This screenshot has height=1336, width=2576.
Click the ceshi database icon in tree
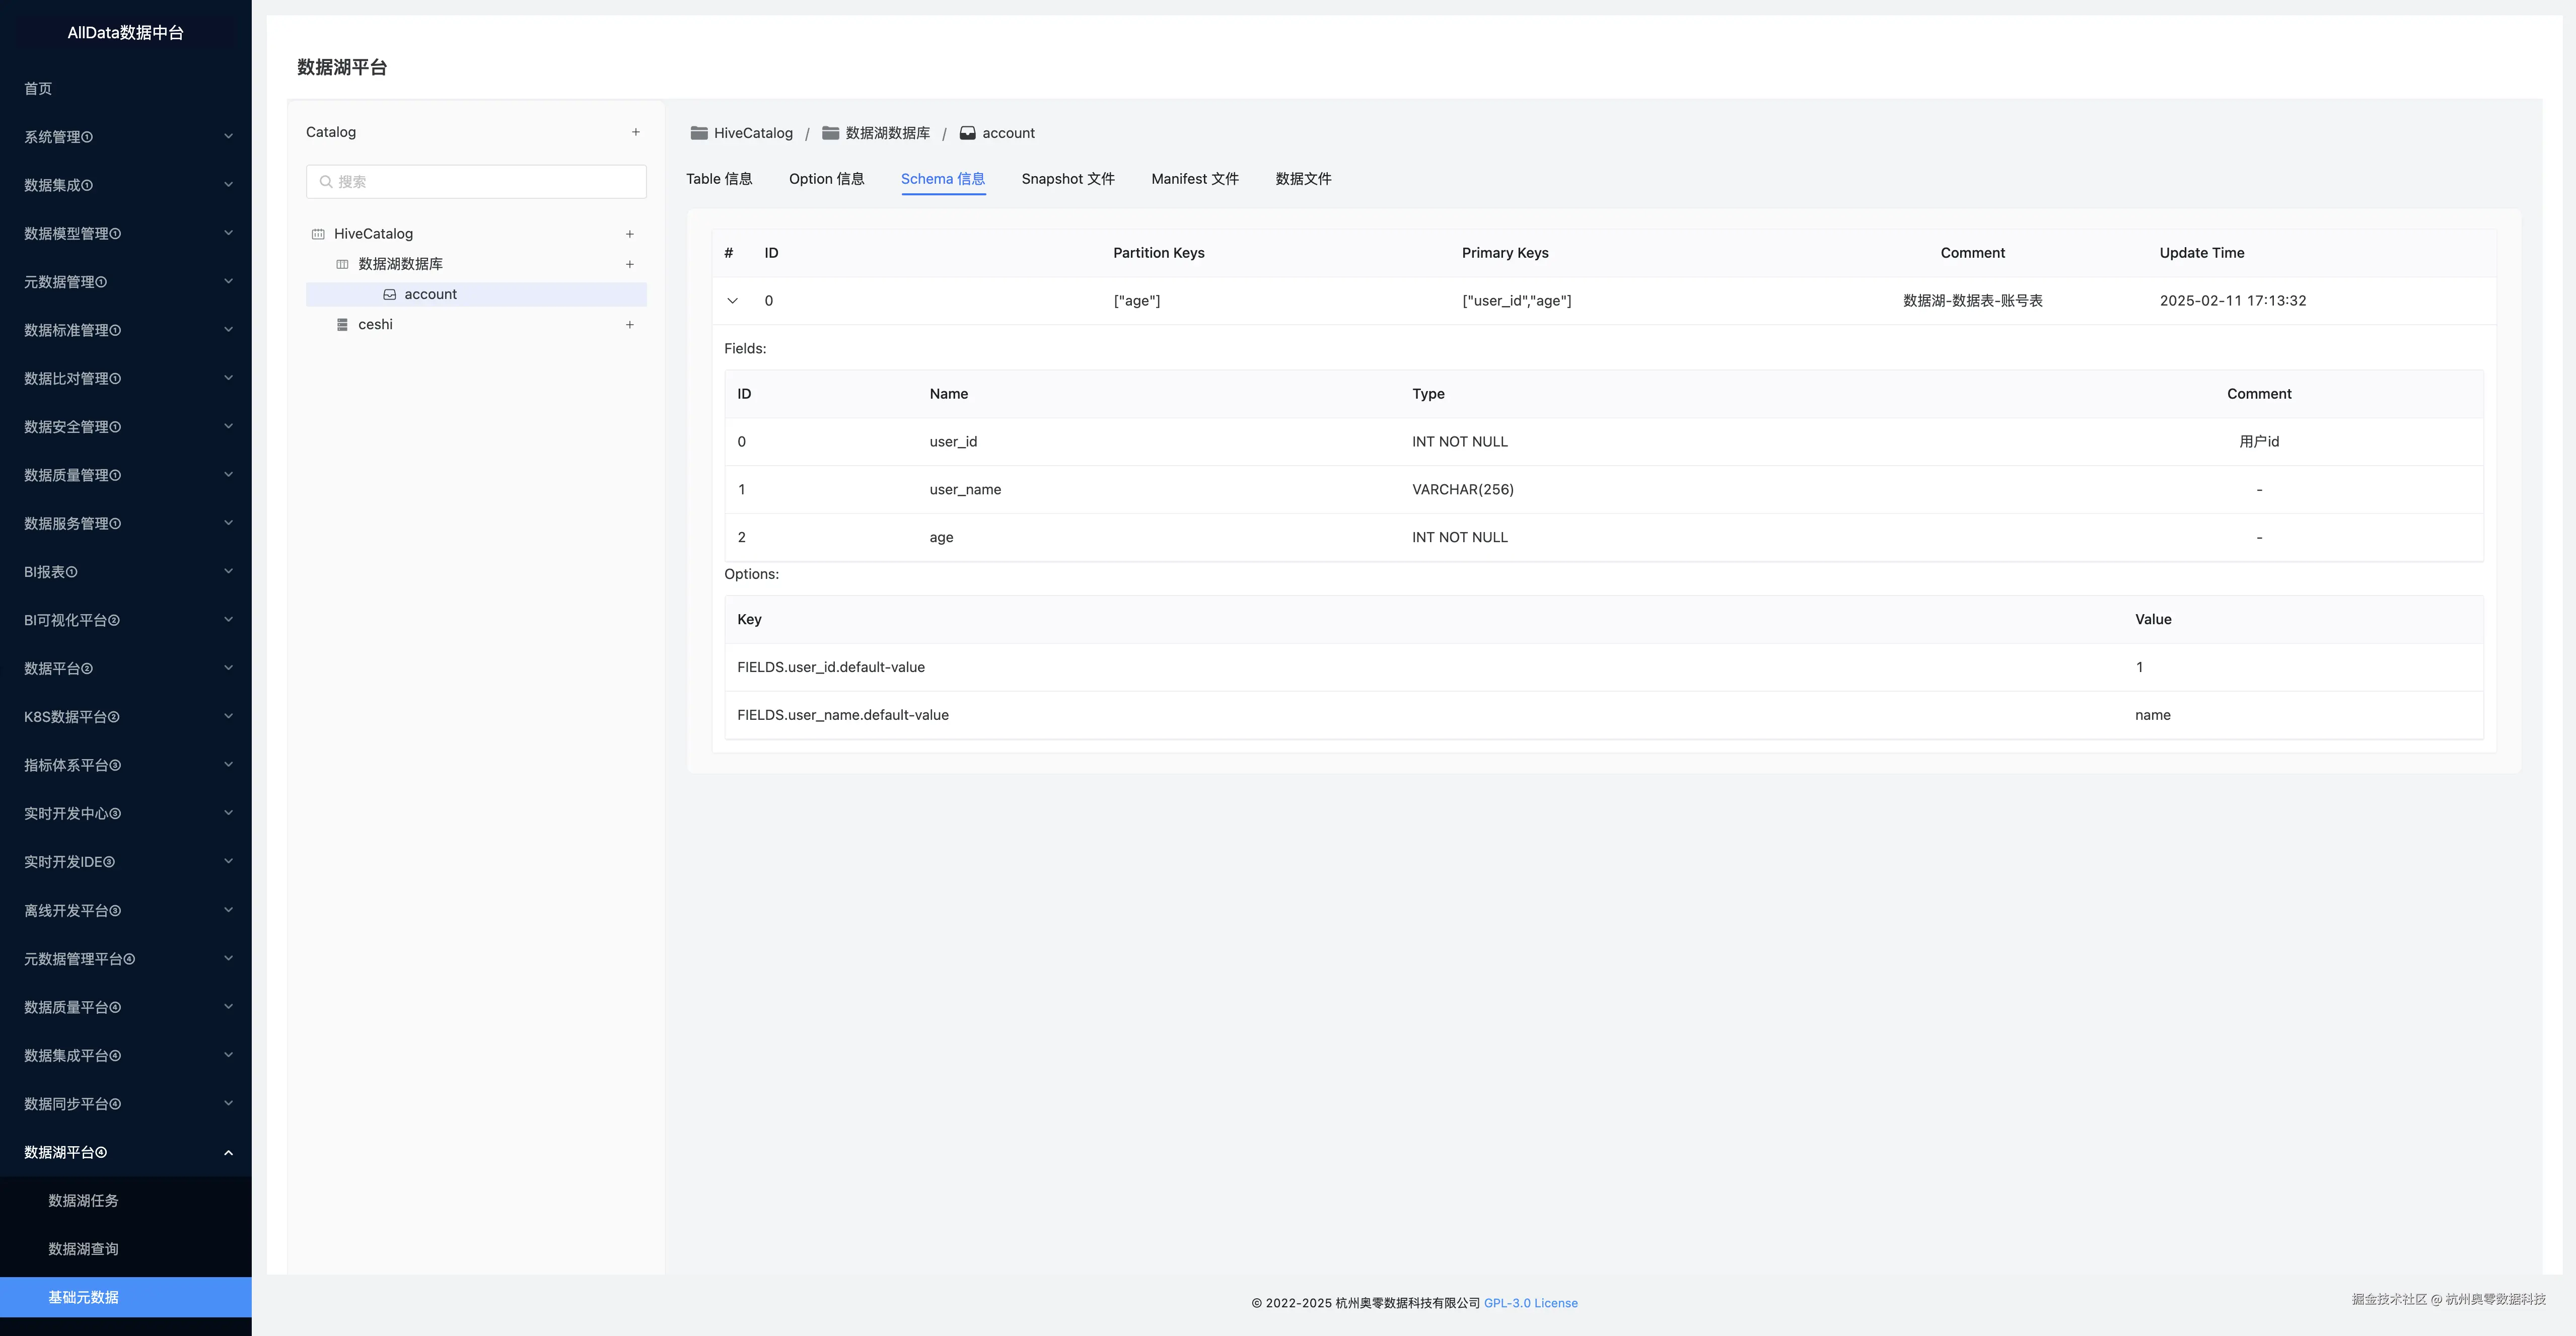coord(342,325)
